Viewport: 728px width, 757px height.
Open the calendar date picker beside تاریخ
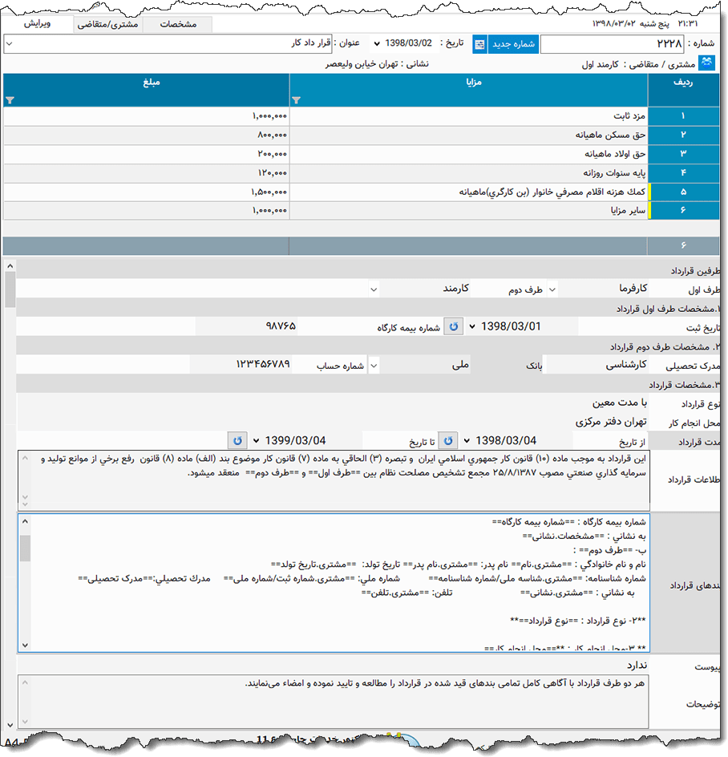[x=479, y=44]
